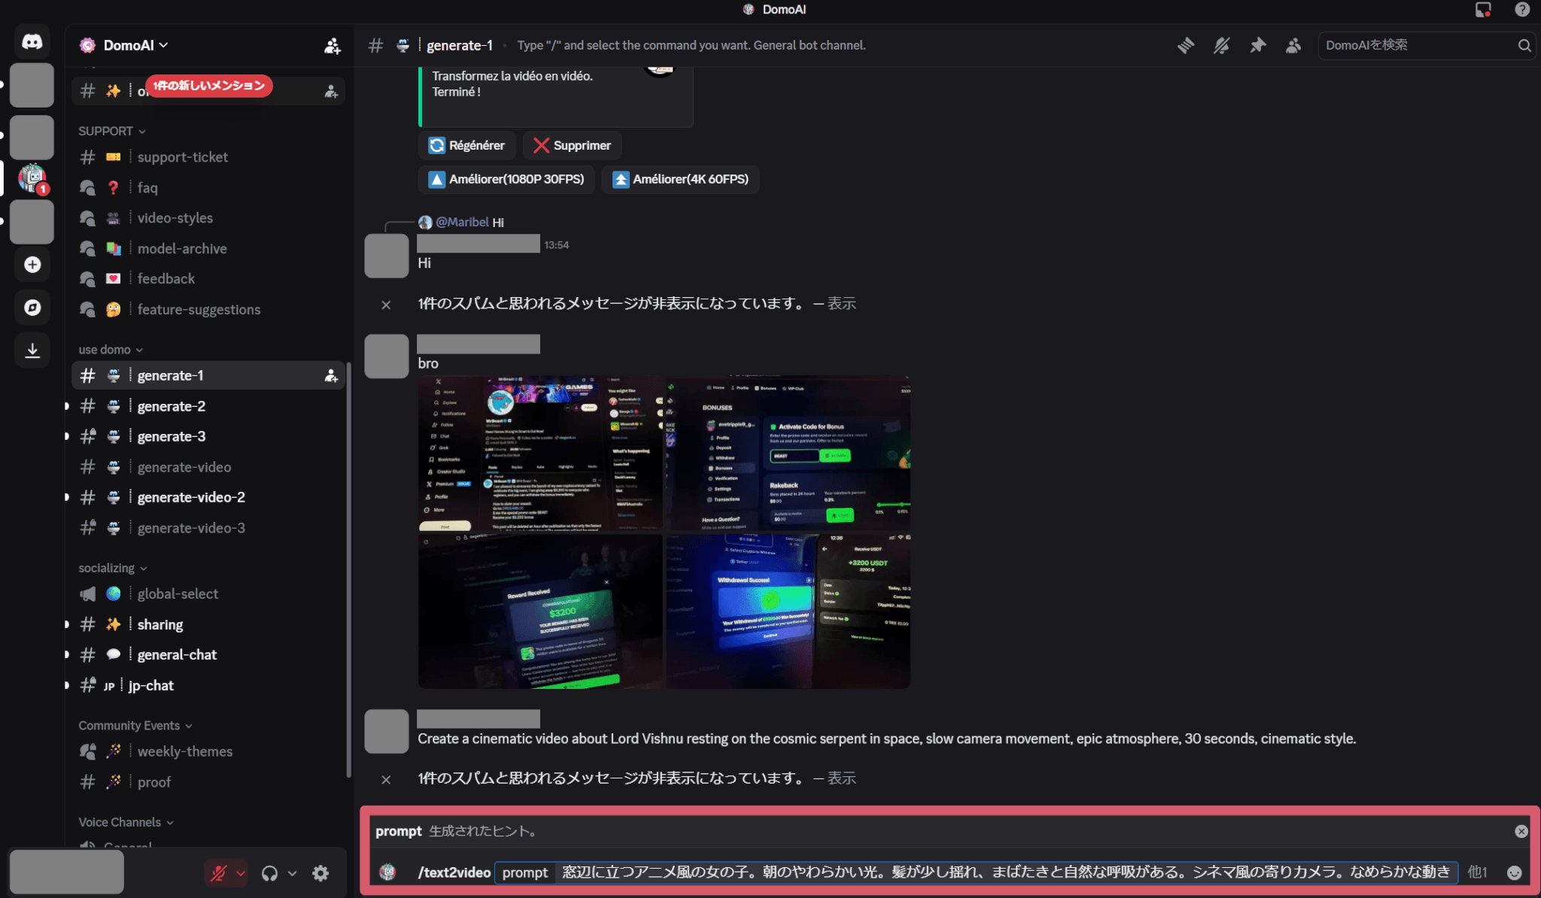Toggle microphone mute button
The image size is (1541, 898).
tap(219, 873)
